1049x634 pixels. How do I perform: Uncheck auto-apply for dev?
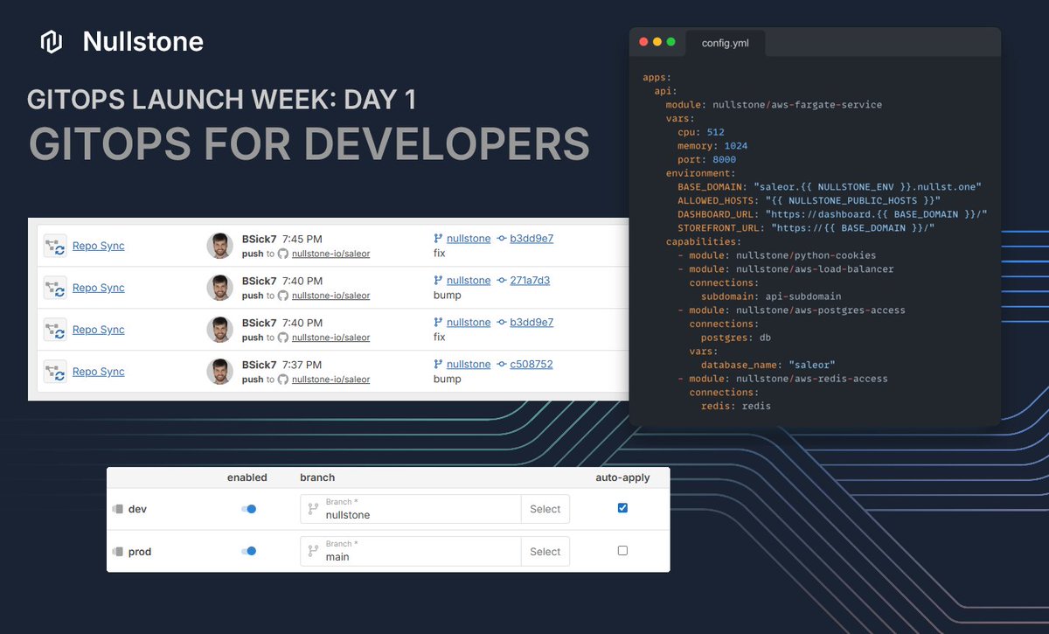point(622,508)
